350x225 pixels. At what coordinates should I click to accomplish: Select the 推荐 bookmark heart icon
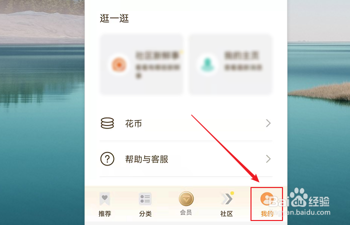pos(104,198)
